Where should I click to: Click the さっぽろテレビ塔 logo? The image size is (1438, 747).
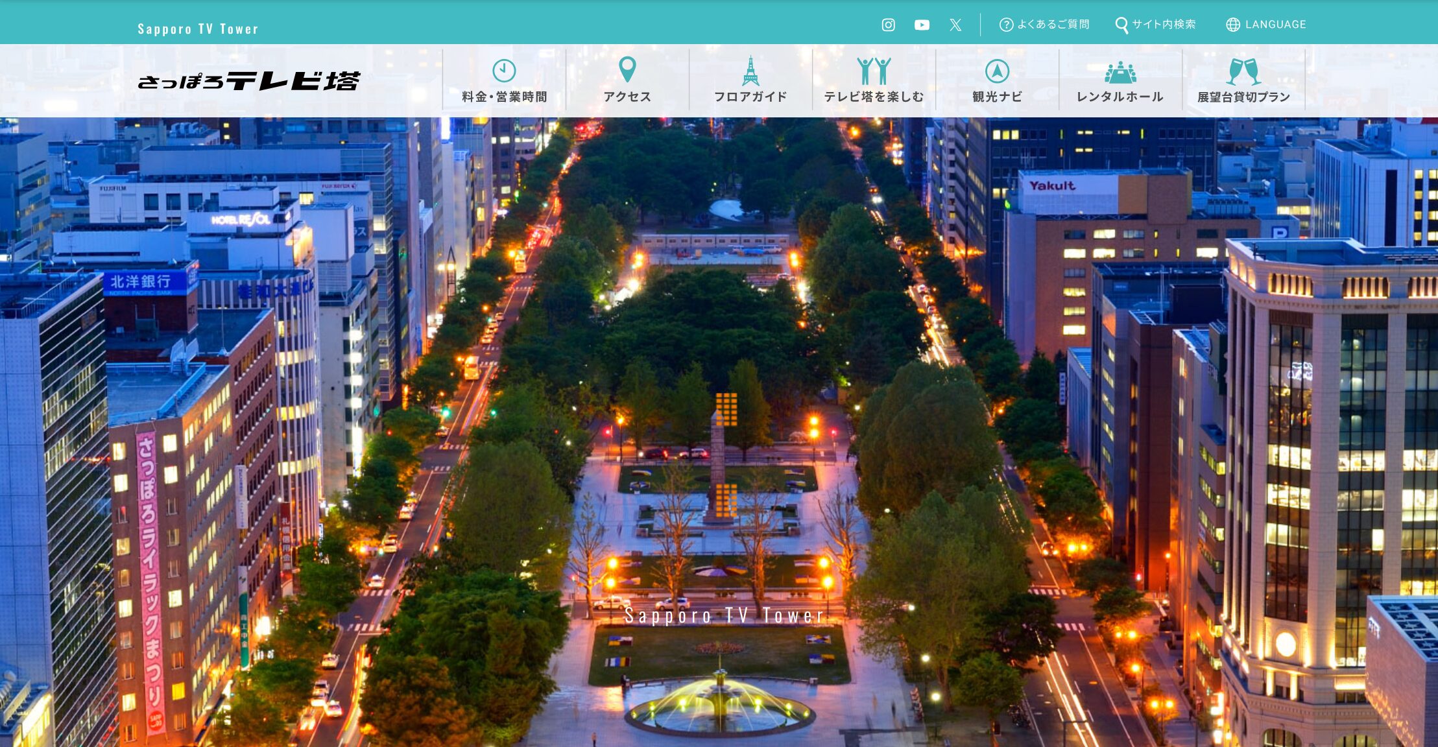tap(249, 81)
